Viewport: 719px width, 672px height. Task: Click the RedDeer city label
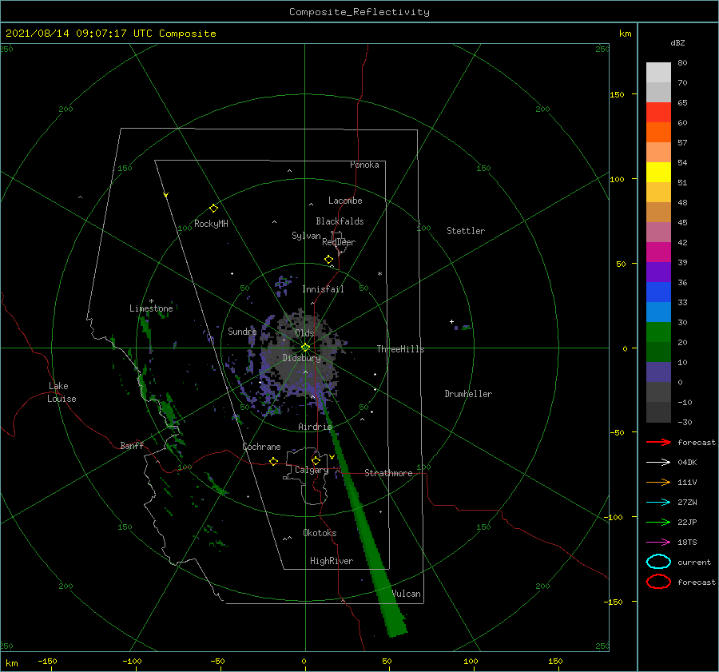(339, 242)
